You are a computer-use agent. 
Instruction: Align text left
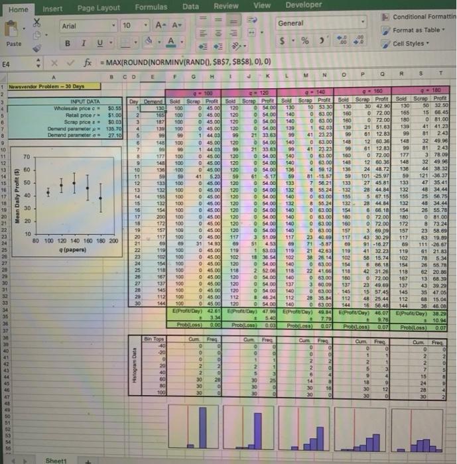coord(203,33)
